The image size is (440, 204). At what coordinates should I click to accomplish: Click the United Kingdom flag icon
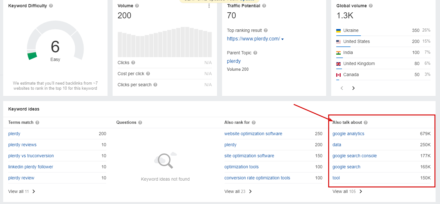pos(338,64)
